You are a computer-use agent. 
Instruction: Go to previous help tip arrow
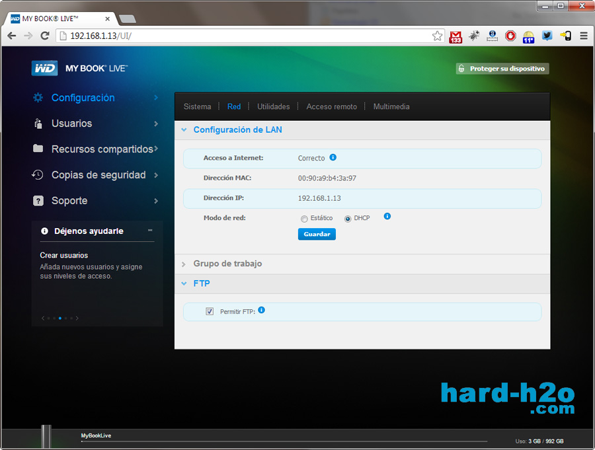(43, 318)
